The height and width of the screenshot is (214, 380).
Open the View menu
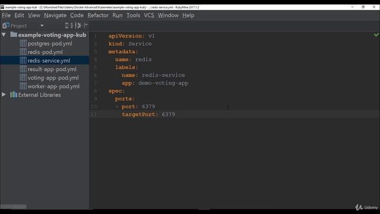(34, 15)
